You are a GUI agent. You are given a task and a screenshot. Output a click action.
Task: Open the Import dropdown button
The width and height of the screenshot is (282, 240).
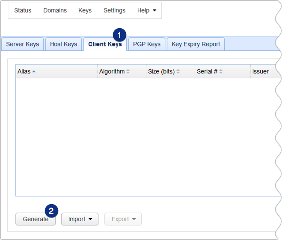[x=80, y=219]
